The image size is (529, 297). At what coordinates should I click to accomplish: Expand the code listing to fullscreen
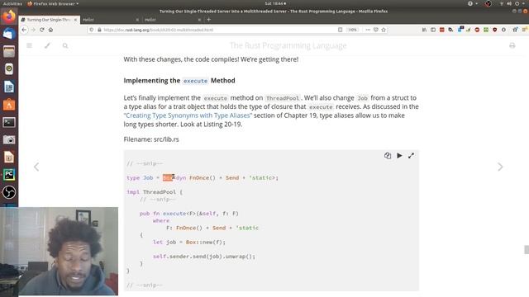tap(411, 156)
